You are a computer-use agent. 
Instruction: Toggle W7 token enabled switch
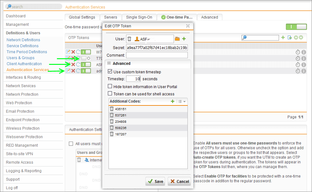(x=86, y=52)
